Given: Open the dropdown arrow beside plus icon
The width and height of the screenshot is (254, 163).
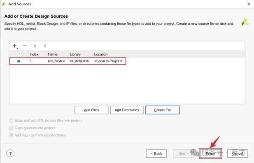Looking at the screenshot, I should pyautogui.click(x=17, y=48).
